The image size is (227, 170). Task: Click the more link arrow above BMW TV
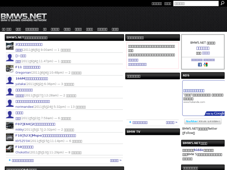tap(171, 123)
